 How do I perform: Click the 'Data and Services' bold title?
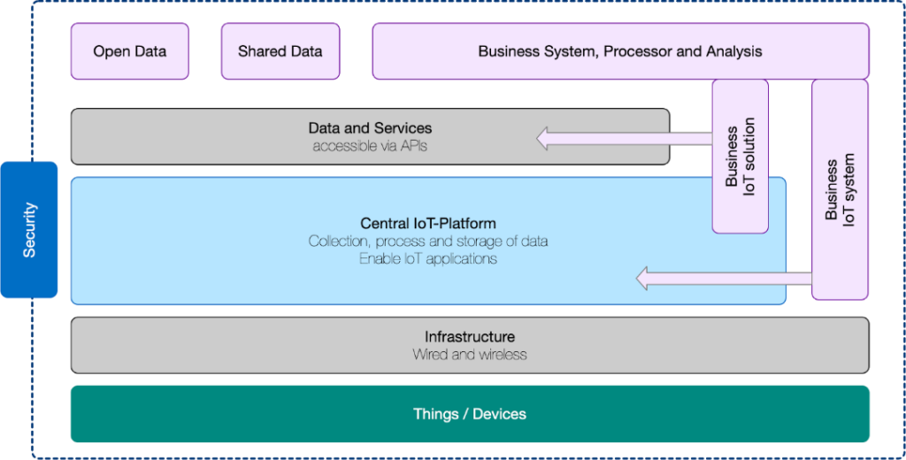tap(370, 127)
